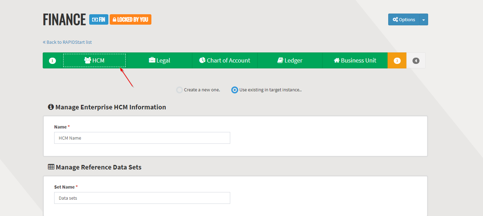Click the Chart of Account pie icon
The height and width of the screenshot is (216, 483).
(202, 60)
